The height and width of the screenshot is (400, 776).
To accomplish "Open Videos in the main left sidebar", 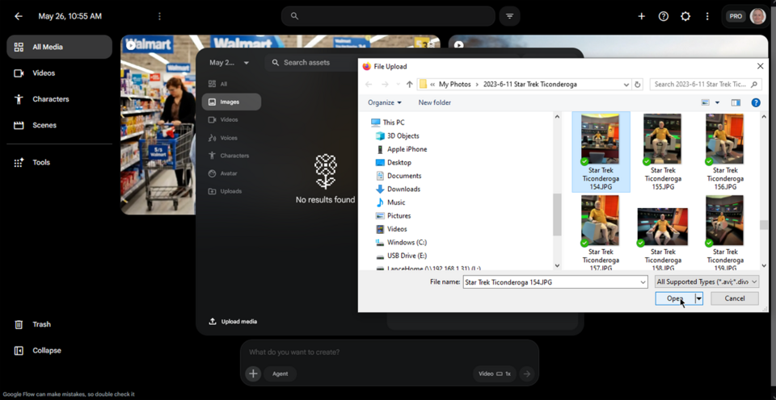I will tap(59, 73).
